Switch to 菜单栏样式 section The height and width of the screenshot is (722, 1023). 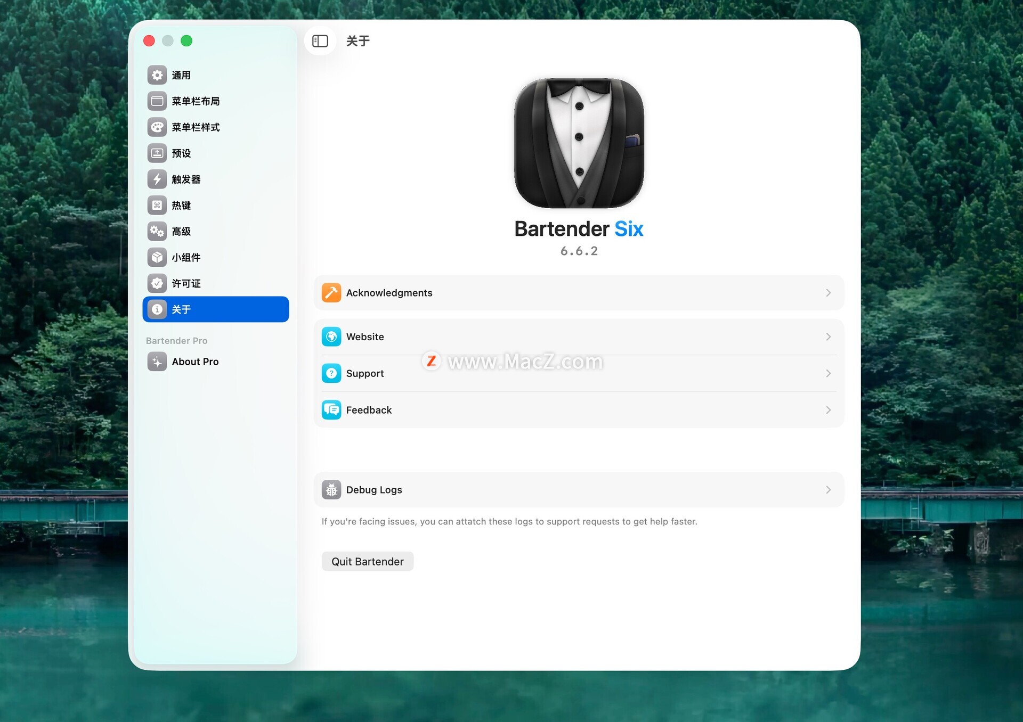coord(216,127)
